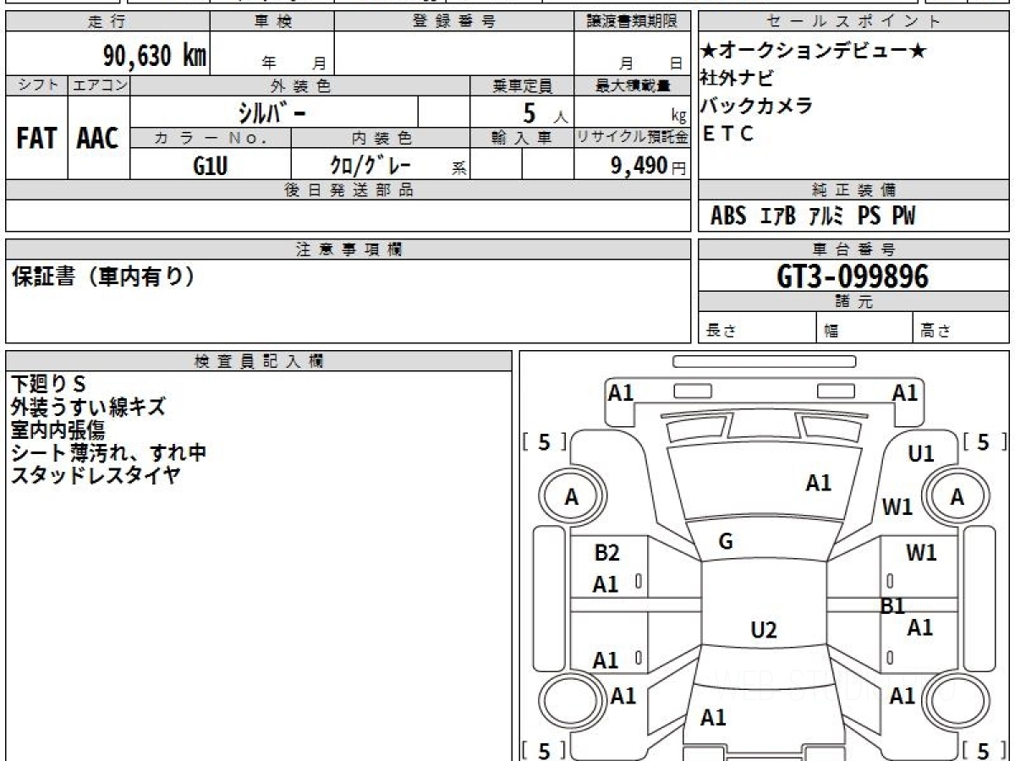Click the セールスポイント header
Screen dimensions: 1015x761
coord(853,22)
